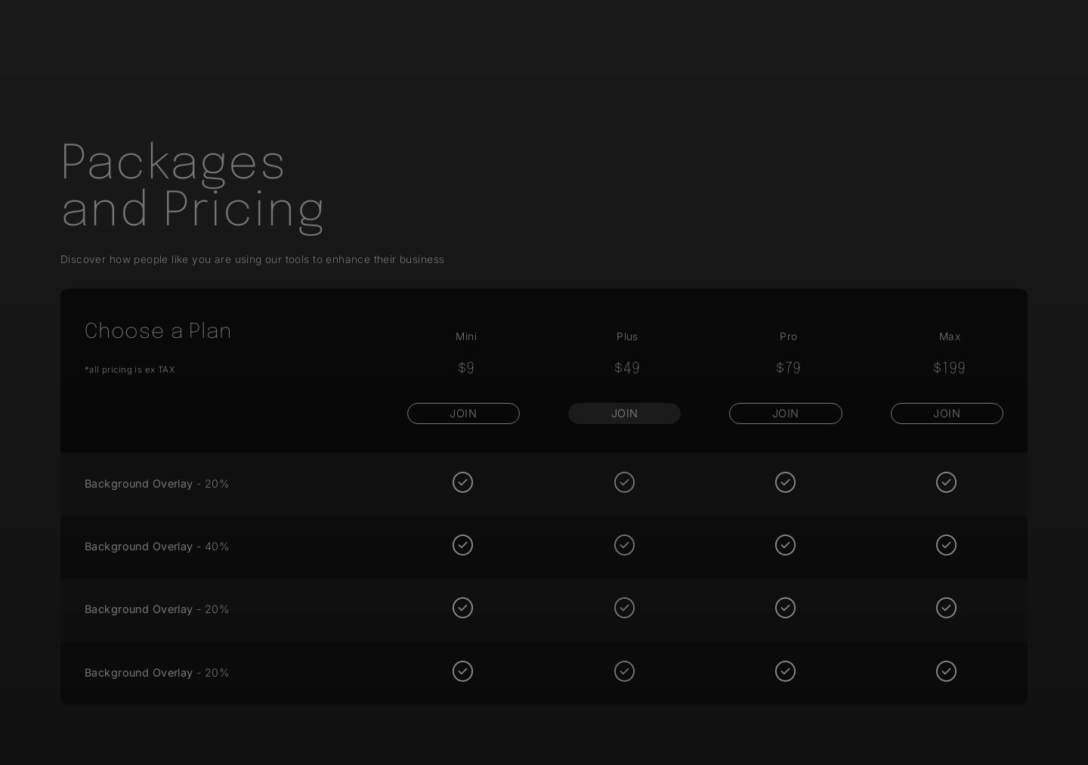Click Max checkmark in the third feature row
The height and width of the screenshot is (765, 1088).
pos(946,608)
